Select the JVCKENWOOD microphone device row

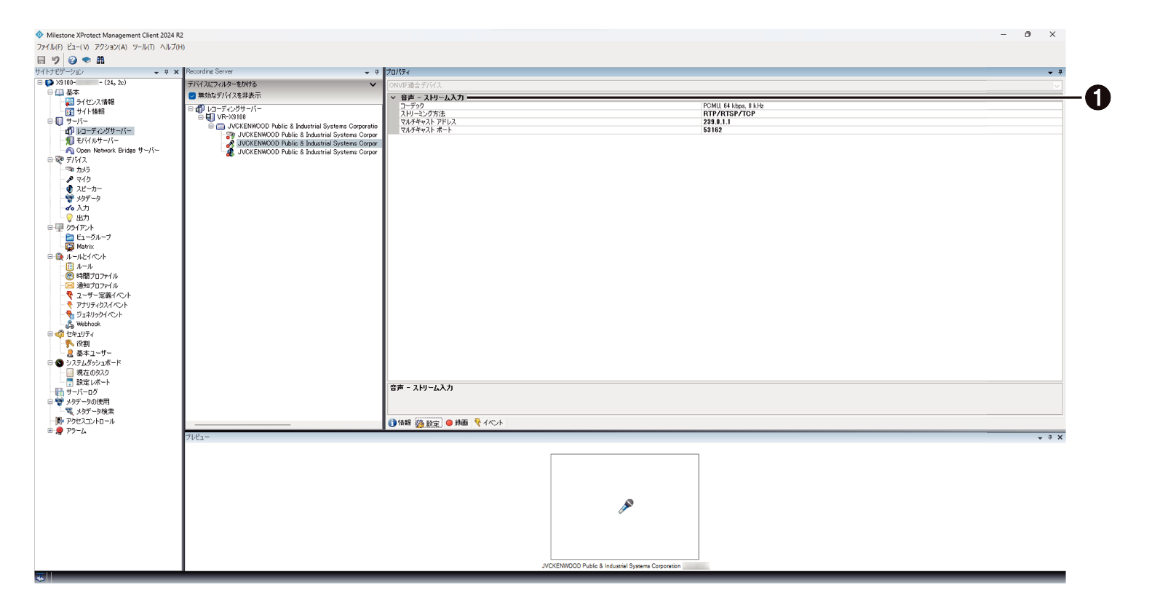[x=307, y=143]
